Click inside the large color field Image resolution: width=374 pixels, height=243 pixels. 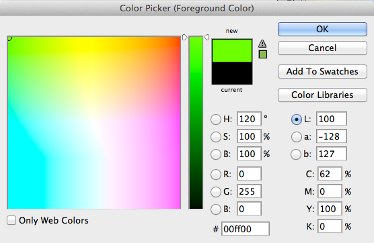tap(94, 123)
